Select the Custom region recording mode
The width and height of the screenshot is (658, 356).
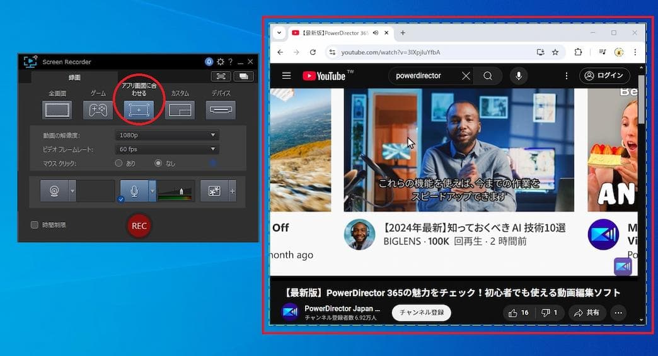tap(180, 110)
